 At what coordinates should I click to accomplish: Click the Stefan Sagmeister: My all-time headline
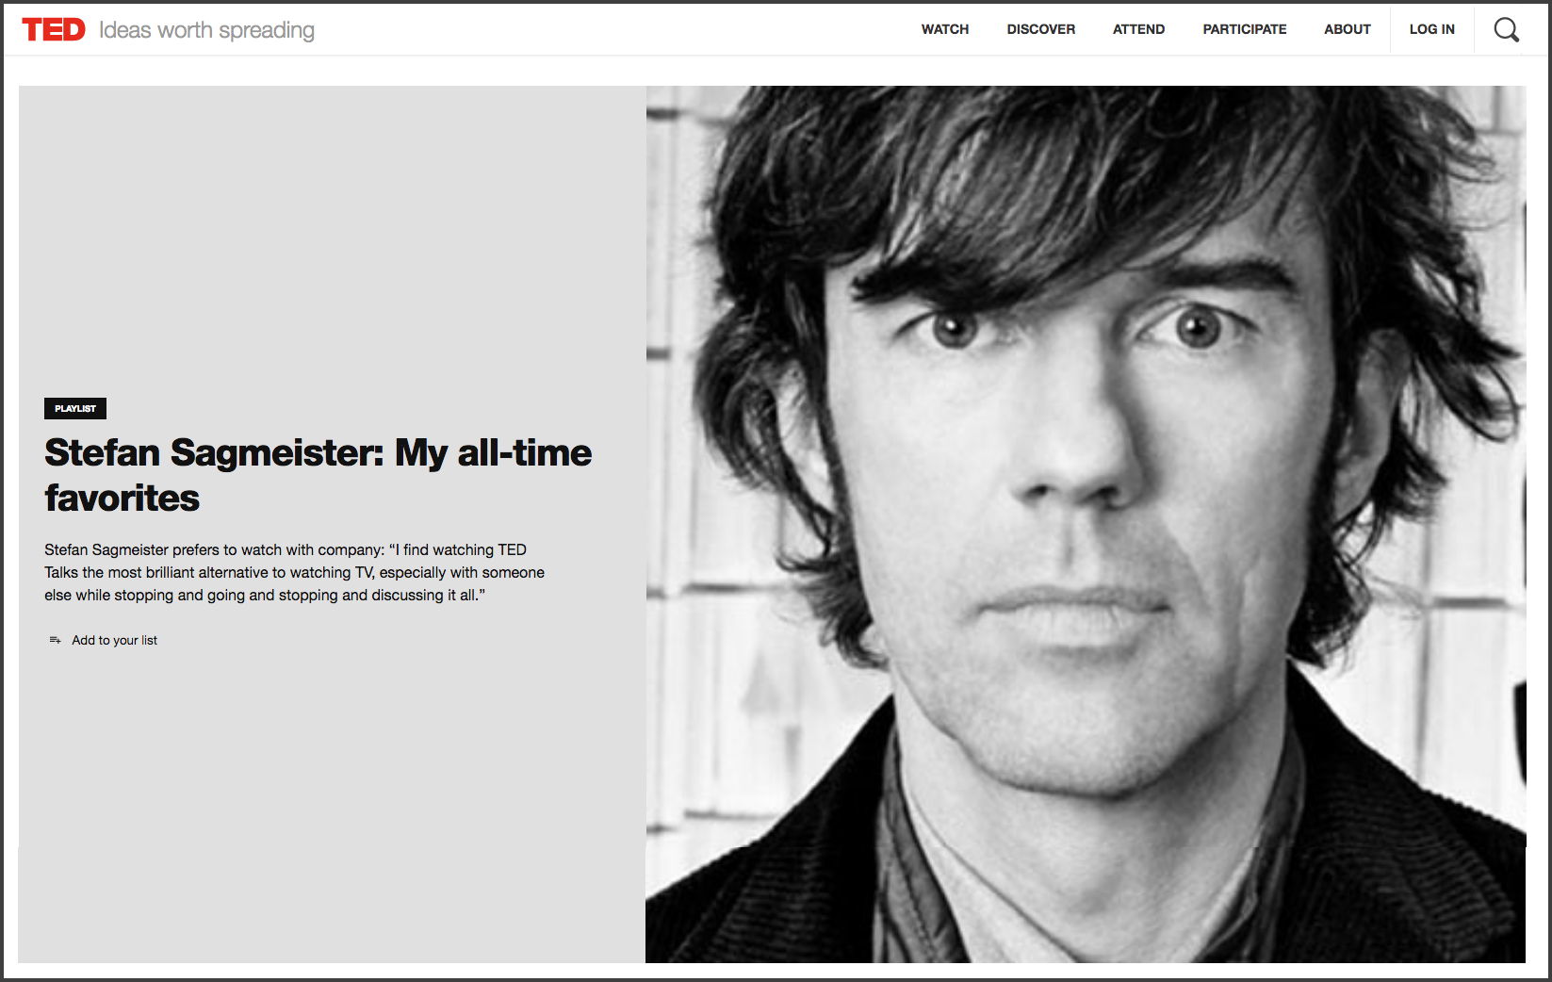(318, 452)
